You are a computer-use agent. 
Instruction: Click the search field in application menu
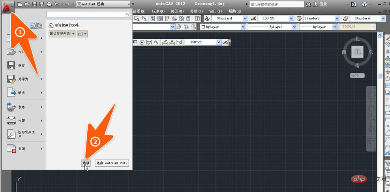click(86, 14)
